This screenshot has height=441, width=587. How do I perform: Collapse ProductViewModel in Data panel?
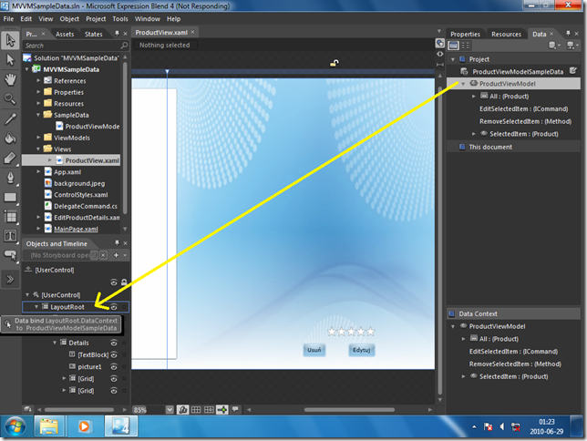[463, 84]
